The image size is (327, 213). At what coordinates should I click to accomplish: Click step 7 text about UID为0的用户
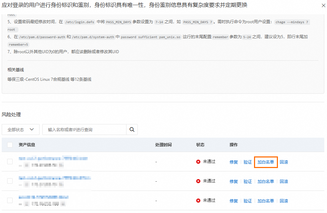tap(63, 52)
